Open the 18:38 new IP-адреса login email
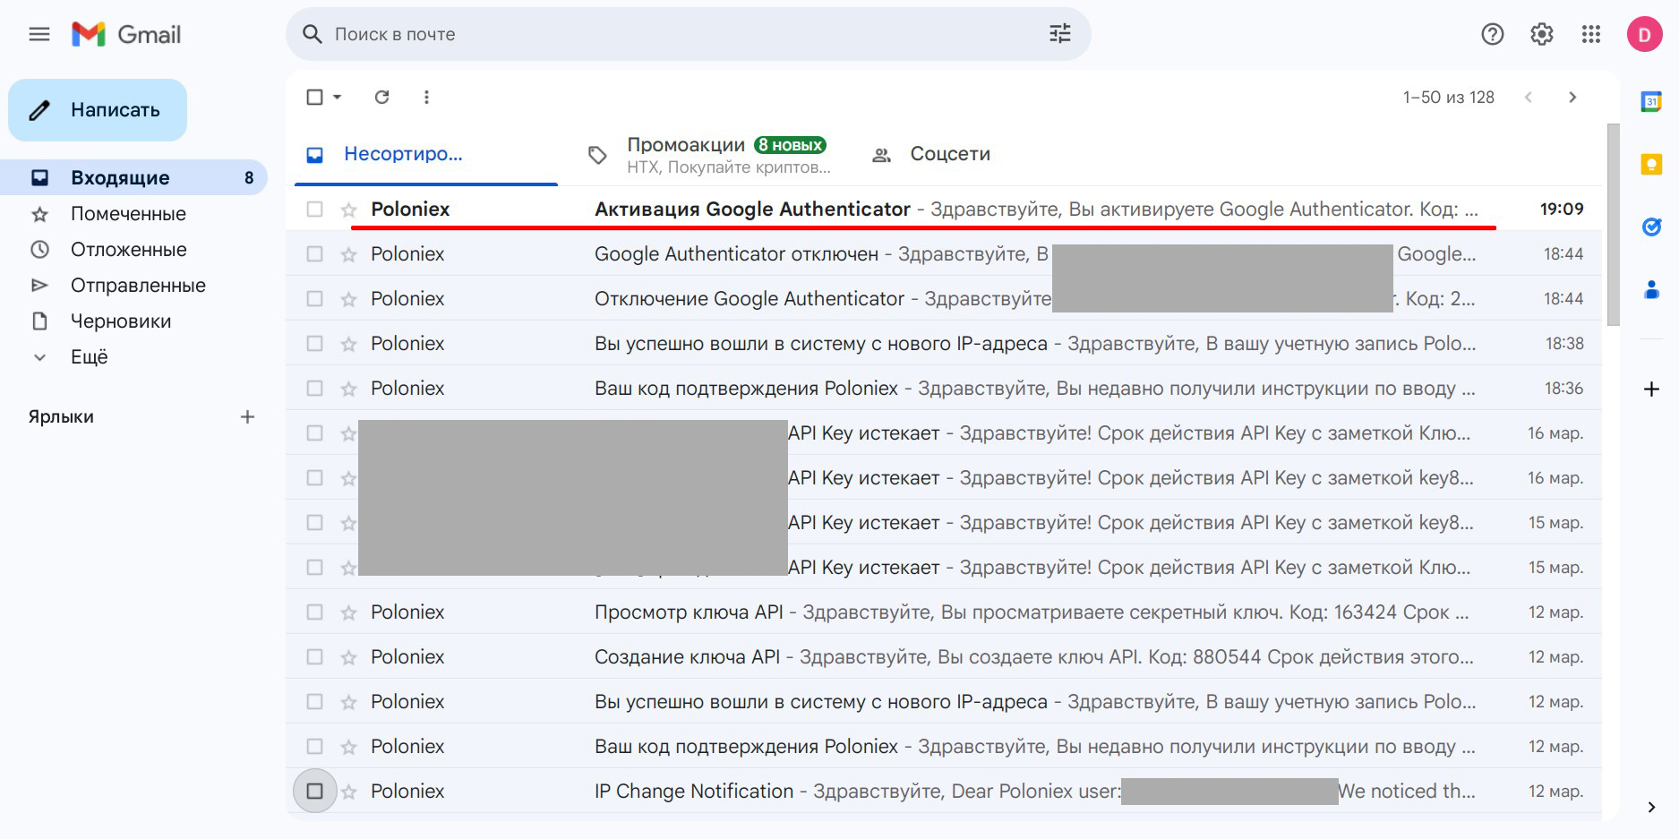Viewport: 1679px width, 839px height. (944, 343)
